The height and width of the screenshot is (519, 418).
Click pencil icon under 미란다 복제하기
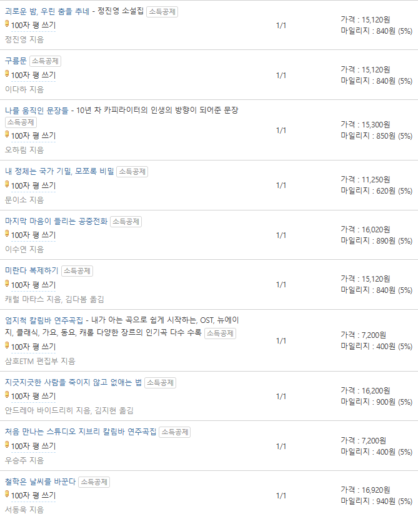coord(7,284)
